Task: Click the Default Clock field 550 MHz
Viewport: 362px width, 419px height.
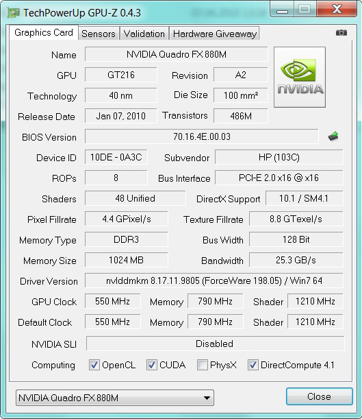Action: (112, 322)
